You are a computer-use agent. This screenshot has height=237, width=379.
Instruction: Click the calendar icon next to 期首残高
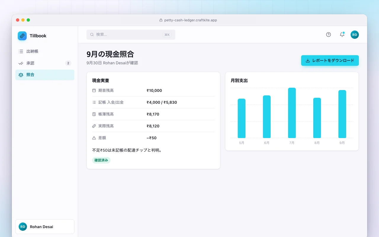94,90
